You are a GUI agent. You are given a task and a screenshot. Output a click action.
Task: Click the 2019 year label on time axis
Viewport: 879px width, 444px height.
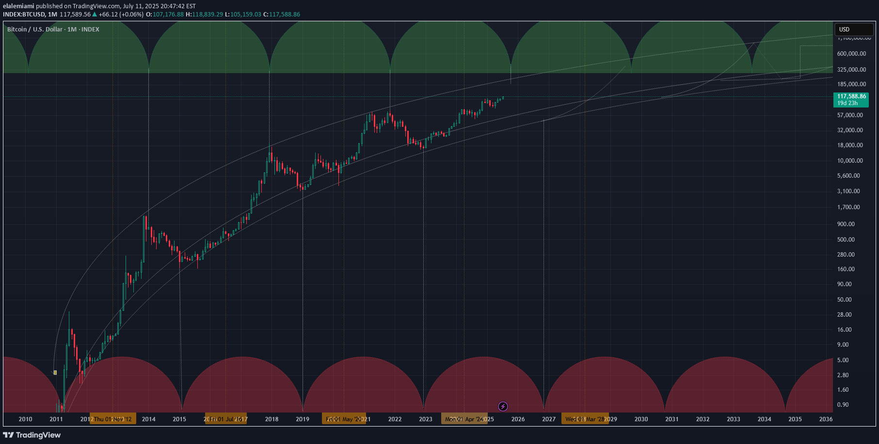tap(303, 419)
